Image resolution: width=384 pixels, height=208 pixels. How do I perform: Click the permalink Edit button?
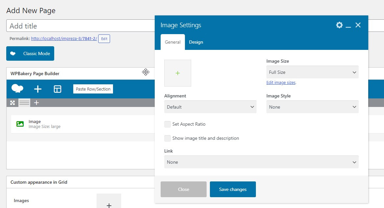104,39
